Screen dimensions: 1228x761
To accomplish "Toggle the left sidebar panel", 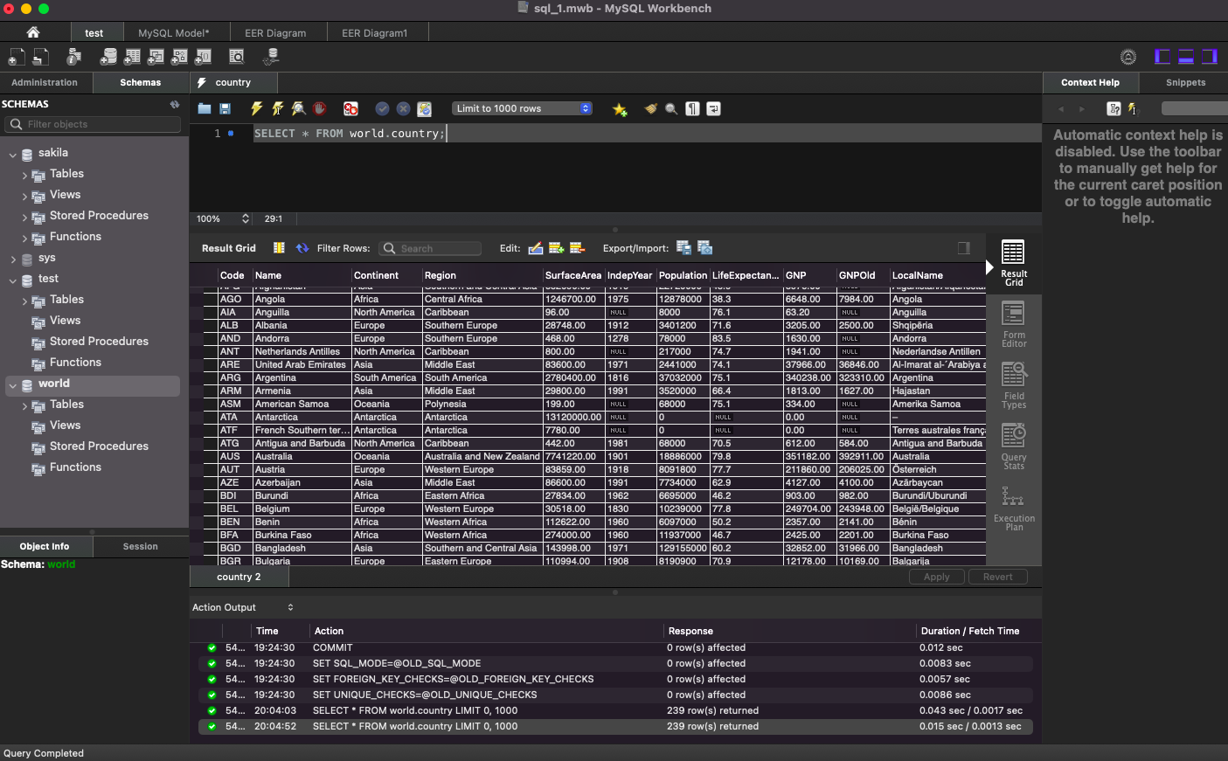I will coord(1162,57).
